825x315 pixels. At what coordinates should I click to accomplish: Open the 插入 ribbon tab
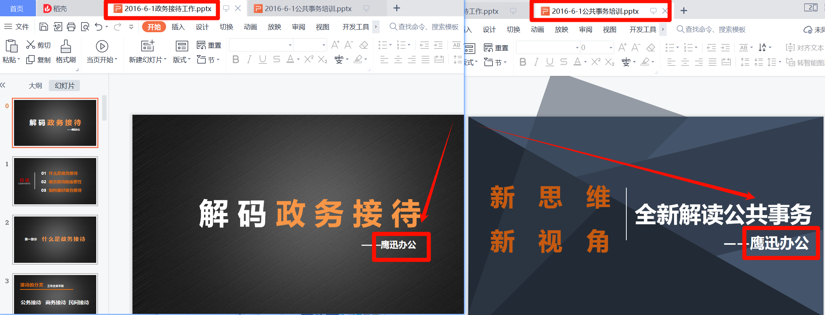click(x=178, y=27)
